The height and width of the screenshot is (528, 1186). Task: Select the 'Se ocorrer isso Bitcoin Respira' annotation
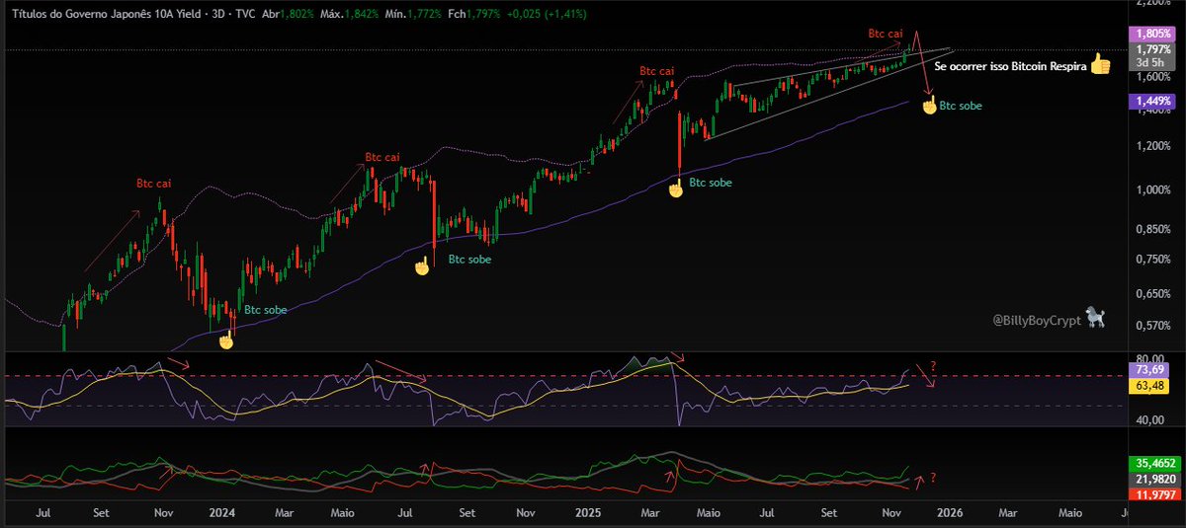tap(1010, 67)
